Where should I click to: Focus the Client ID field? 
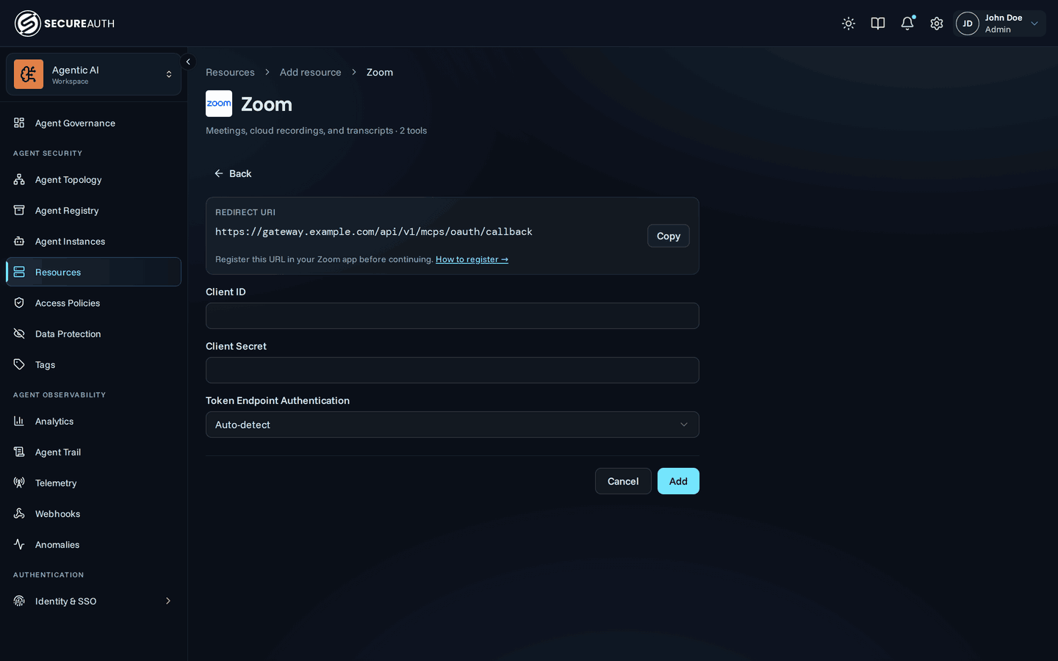(453, 316)
